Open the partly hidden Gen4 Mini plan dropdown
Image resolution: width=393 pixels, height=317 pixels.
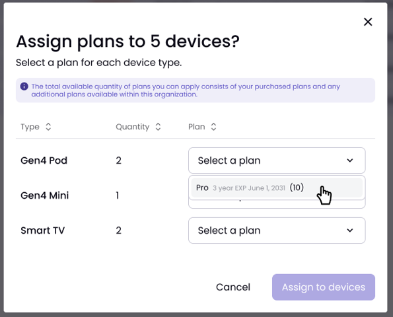click(277, 204)
